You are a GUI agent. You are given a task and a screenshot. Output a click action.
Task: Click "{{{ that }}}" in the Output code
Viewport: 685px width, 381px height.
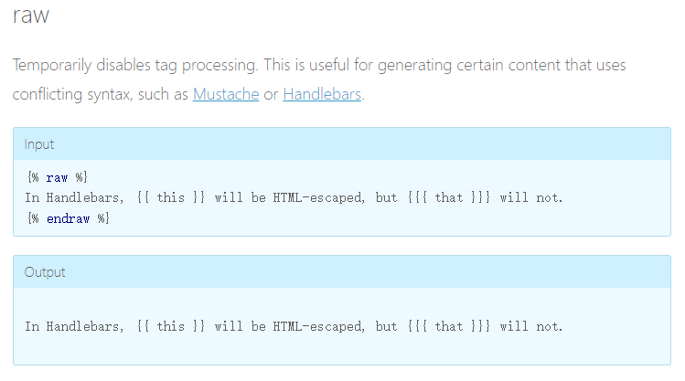point(449,326)
